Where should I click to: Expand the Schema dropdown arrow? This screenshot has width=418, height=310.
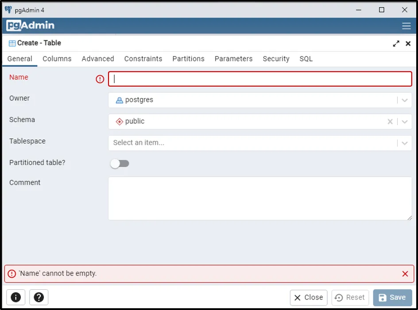tap(405, 121)
